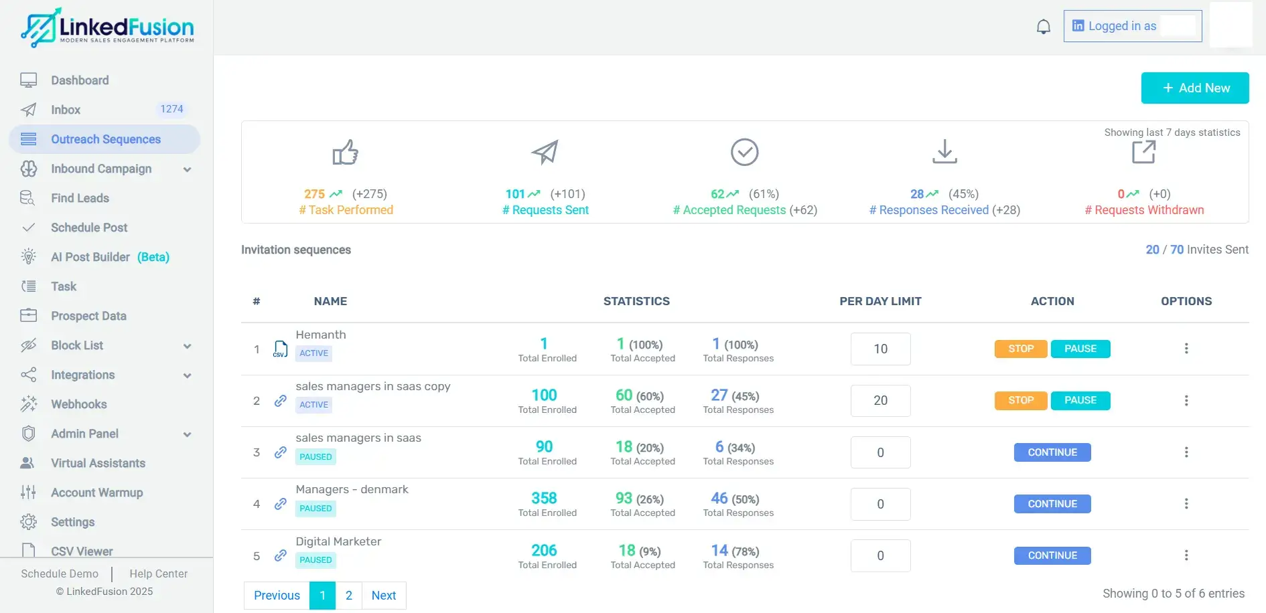1266x613 pixels.
Task: Click the Task list icon
Action: click(28, 286)
